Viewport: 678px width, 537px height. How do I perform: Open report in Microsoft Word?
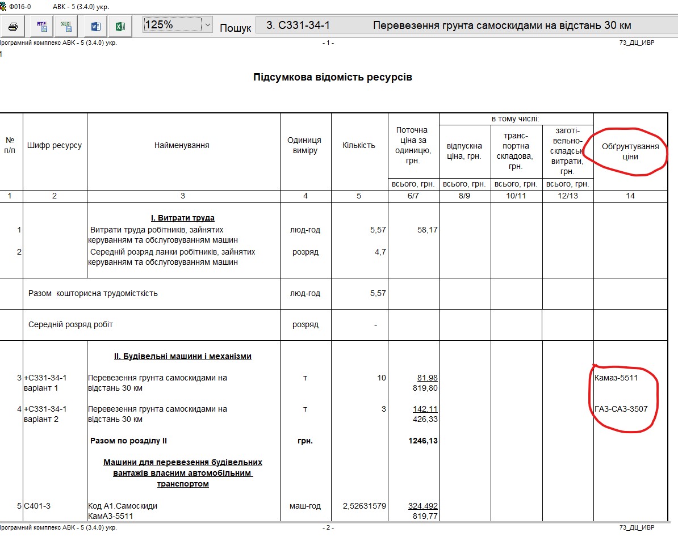tap(96, 26)
